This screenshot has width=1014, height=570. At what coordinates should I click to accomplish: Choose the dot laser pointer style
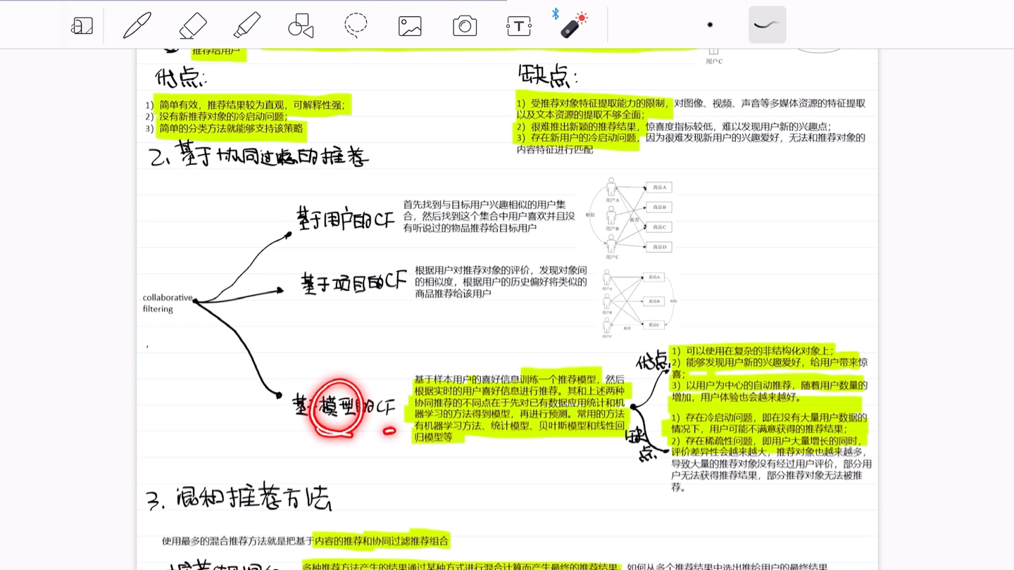(x=710, y=25)
